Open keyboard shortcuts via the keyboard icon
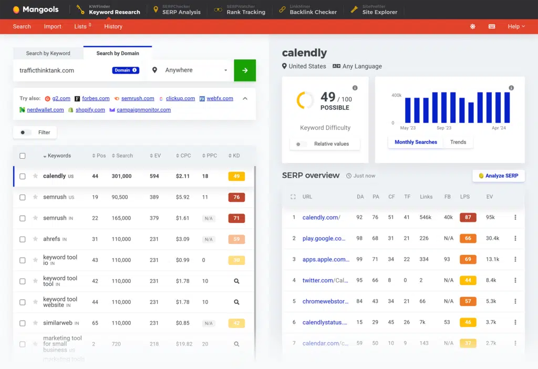The width and height of the screenshot is (538, 369). [491, 26]
